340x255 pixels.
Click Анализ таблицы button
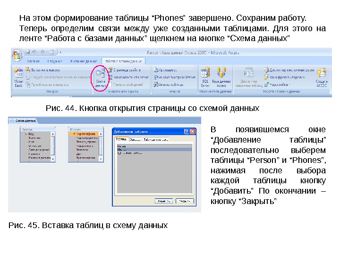(169, 85)
